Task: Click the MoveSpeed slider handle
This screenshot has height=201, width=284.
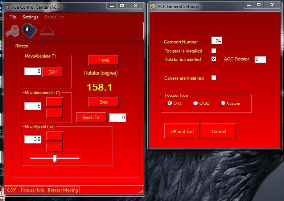Action: click(x=55, y=158)
